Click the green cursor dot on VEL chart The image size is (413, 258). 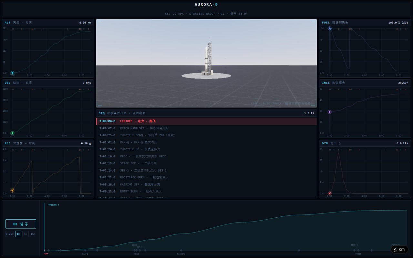[x=12, y=133]
